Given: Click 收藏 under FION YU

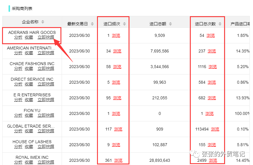Looking at the screenshot, I should 29,115.
